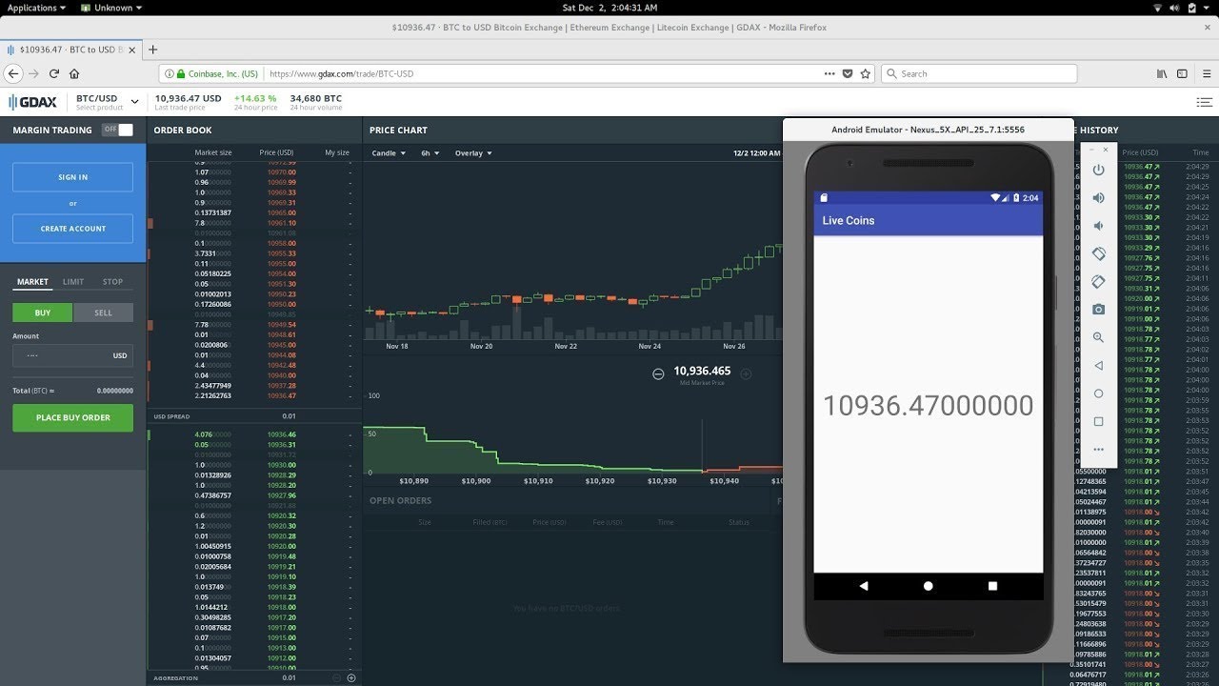
Task: Open page actions three-dot menu in the URL bar
Action: pyautogui.click(x=830, y=73)
